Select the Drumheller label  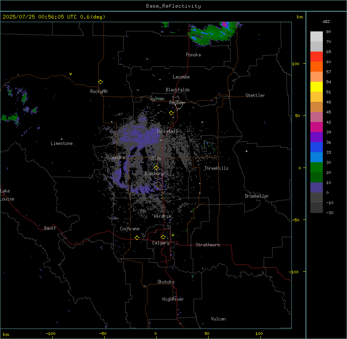coord(257,196)
